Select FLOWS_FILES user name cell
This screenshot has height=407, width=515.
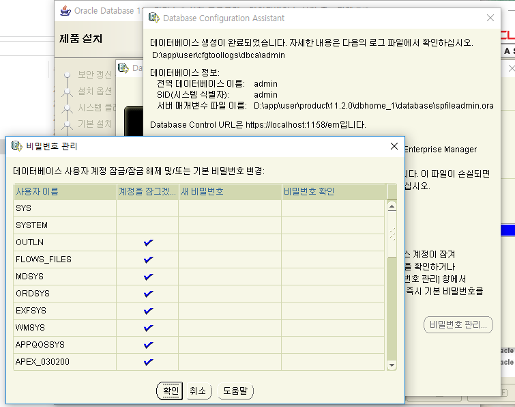point(65,259)
